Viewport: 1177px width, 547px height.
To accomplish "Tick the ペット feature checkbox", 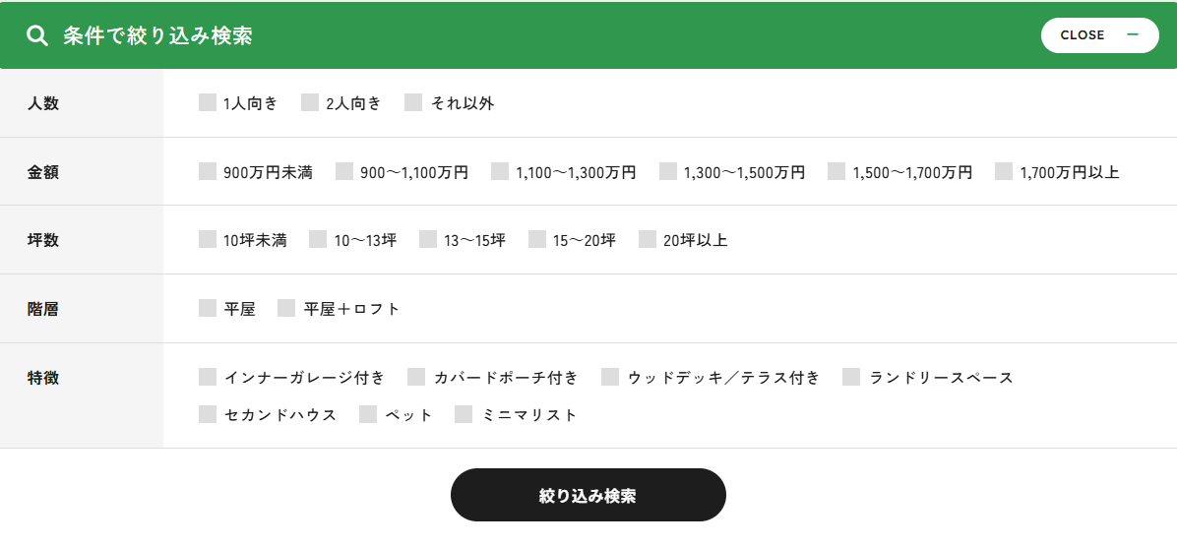I will (x=368, y=414).
